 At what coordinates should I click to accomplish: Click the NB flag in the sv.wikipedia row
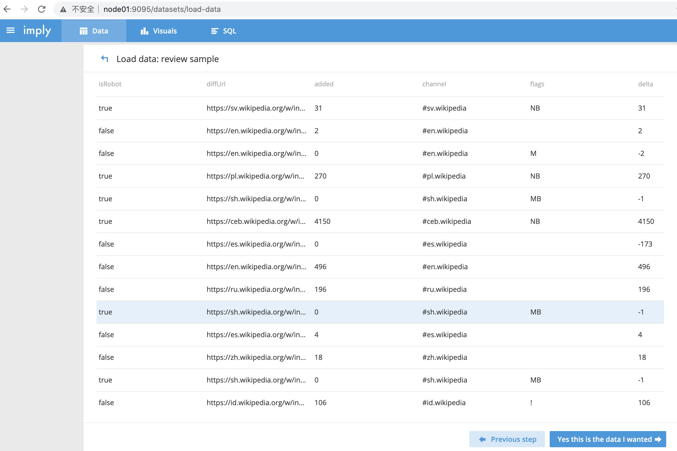click(x=535, y=108)
